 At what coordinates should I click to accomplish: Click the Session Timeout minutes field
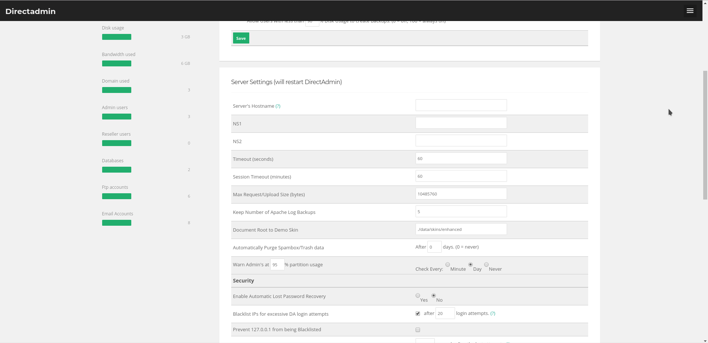[x=461, y=176]
